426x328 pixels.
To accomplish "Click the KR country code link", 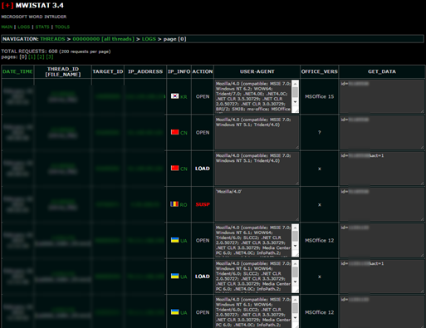I will [184, 97].
